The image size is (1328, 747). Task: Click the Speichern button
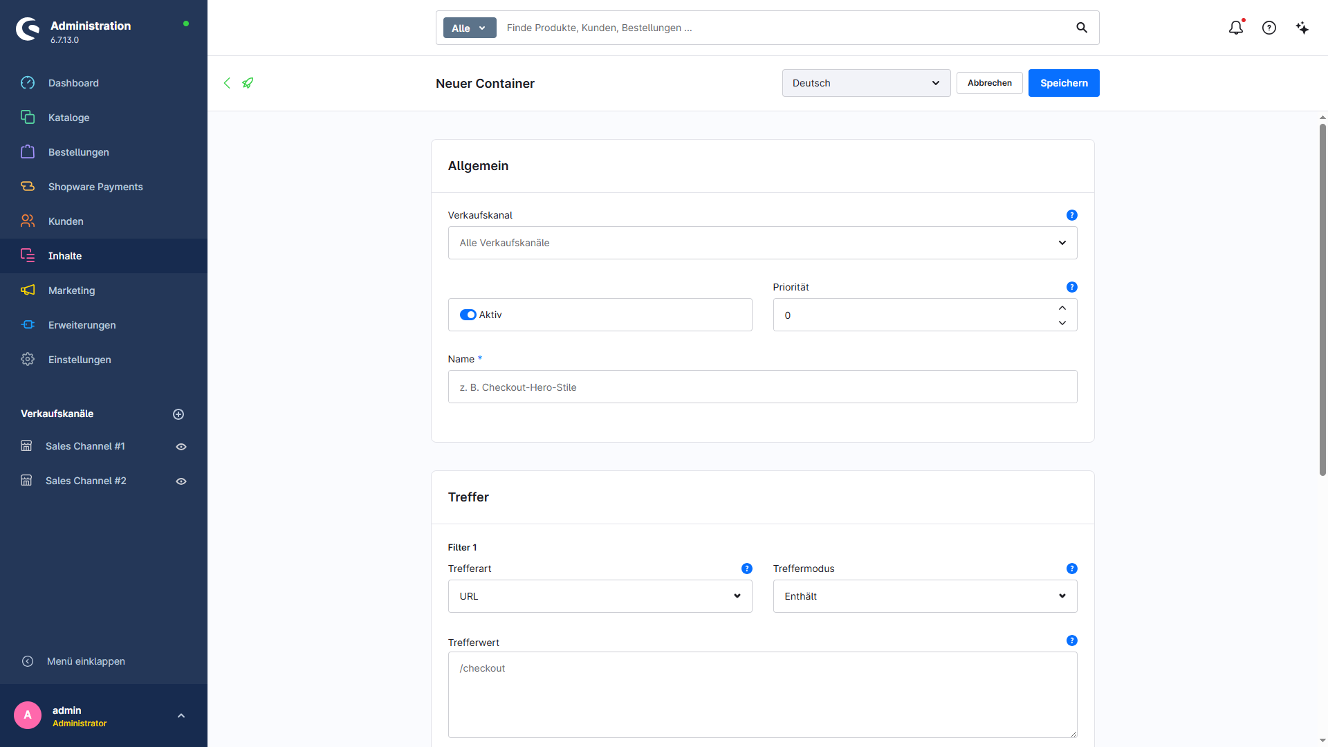click(x=1064, y=83)
